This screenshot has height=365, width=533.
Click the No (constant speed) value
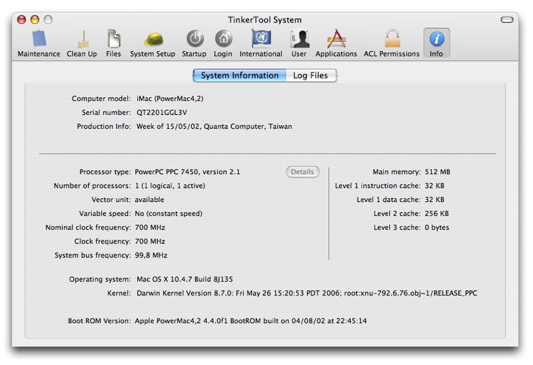point(169,213)
